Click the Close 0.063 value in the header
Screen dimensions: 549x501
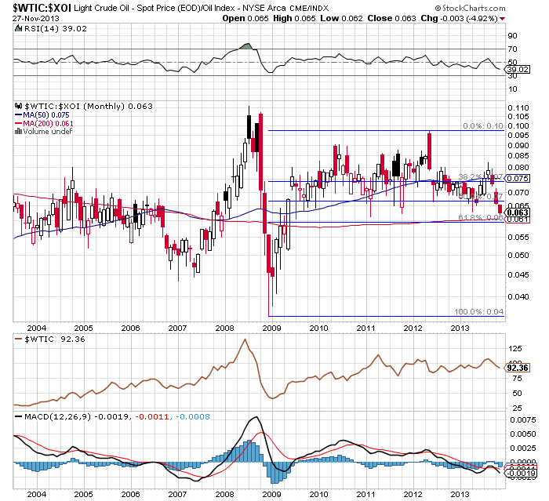(391, 18)
